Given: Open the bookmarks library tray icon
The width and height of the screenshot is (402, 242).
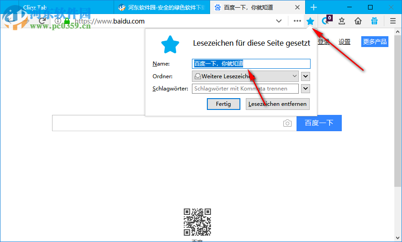Looking at the screenshot, I should click(x=341, y=21).
